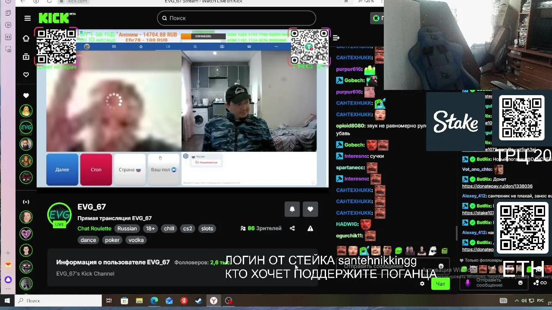Image resolution: width=552 pixels, height=310 pixels.
Task: Show hidden tray icons chevron
Action: (x=517, y=301)
